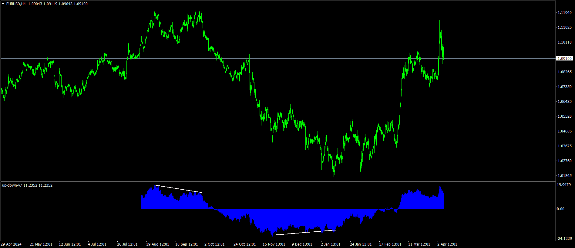Click the 21 May 12:01 time label

point(41,244)
